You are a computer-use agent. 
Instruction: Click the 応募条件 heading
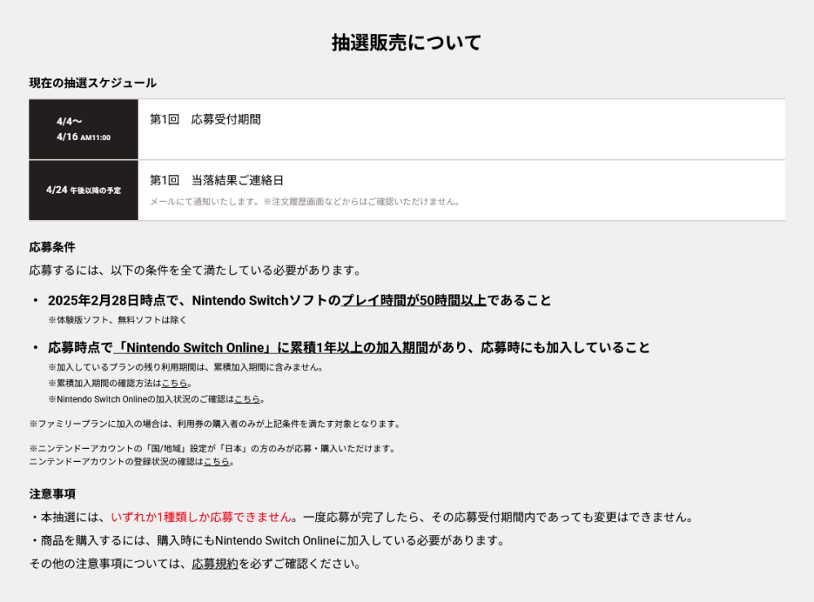click(52, 247)
